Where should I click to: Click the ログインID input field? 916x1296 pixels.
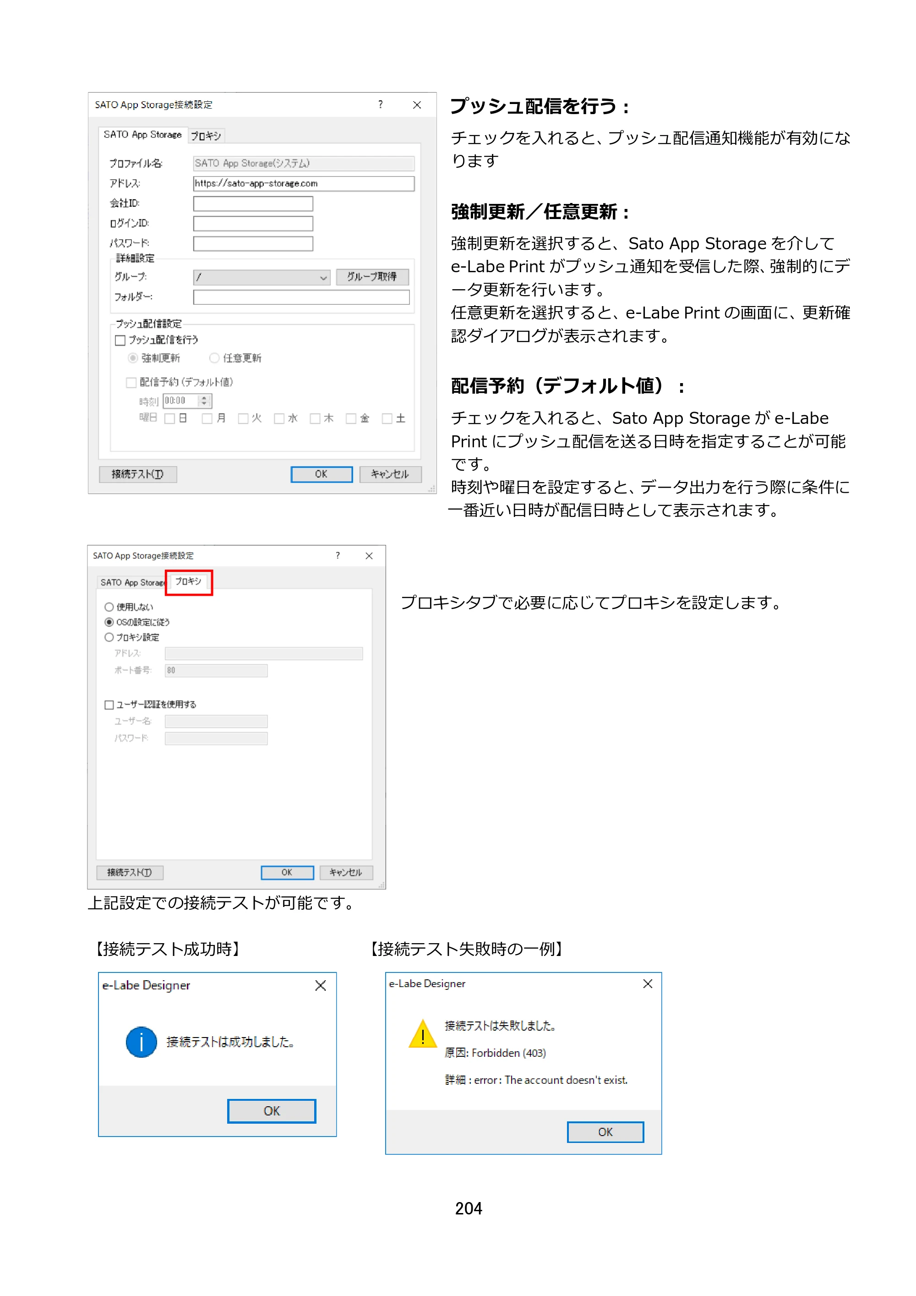click(253, 224)
